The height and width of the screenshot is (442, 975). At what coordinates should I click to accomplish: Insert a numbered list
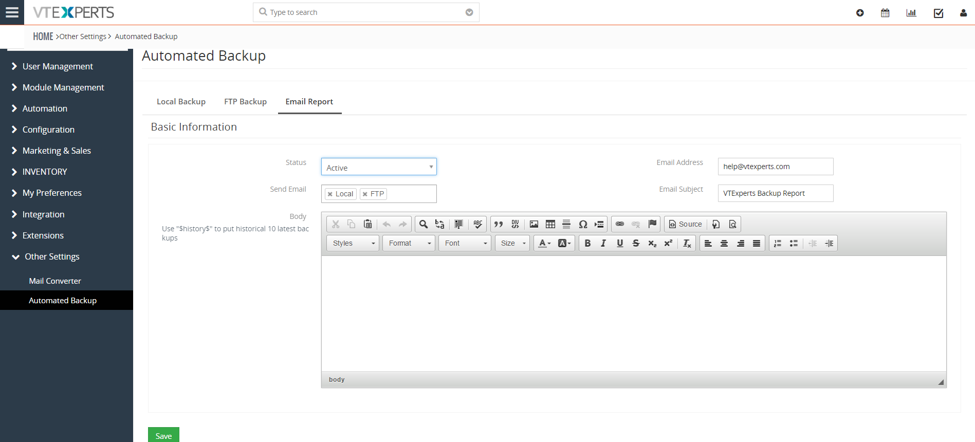tap(778, 243)
